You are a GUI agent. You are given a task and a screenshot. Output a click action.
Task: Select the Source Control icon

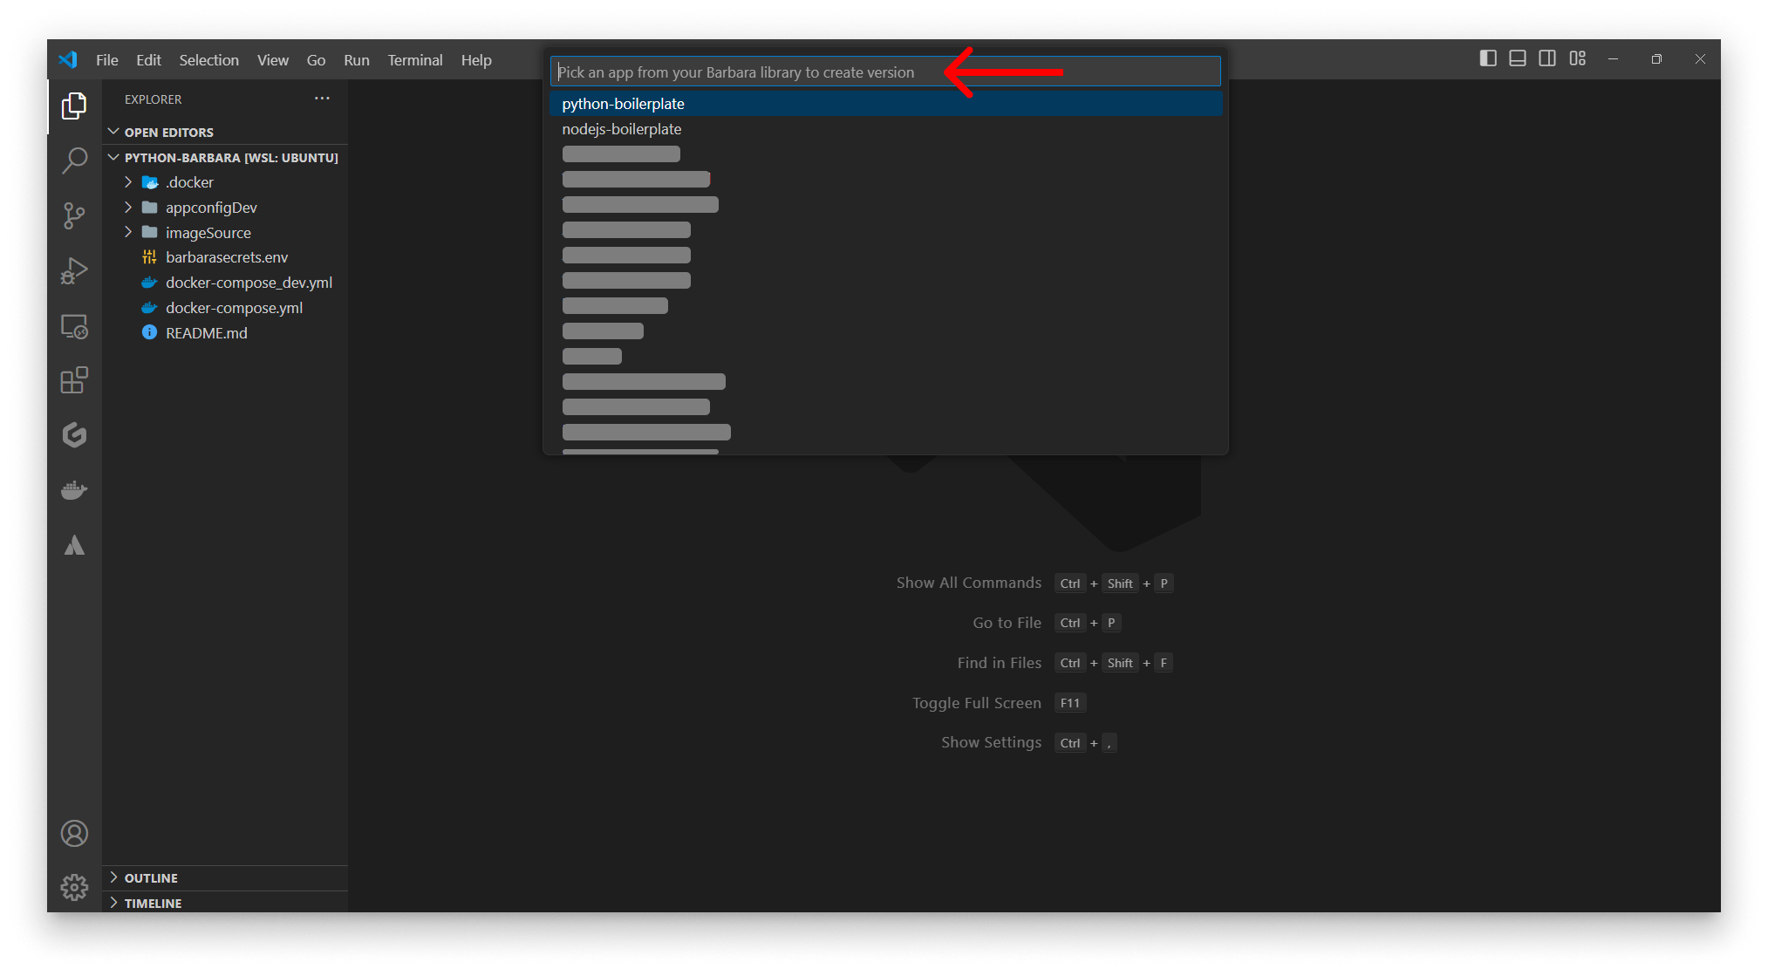[x=74, y=215]
